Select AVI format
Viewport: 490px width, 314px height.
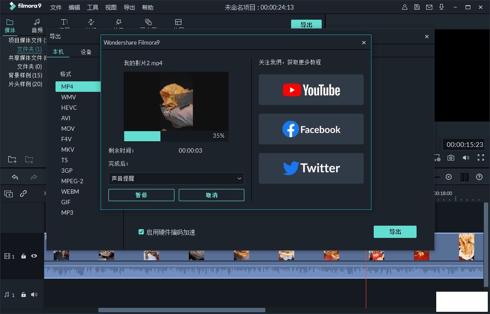click(66, 118)
